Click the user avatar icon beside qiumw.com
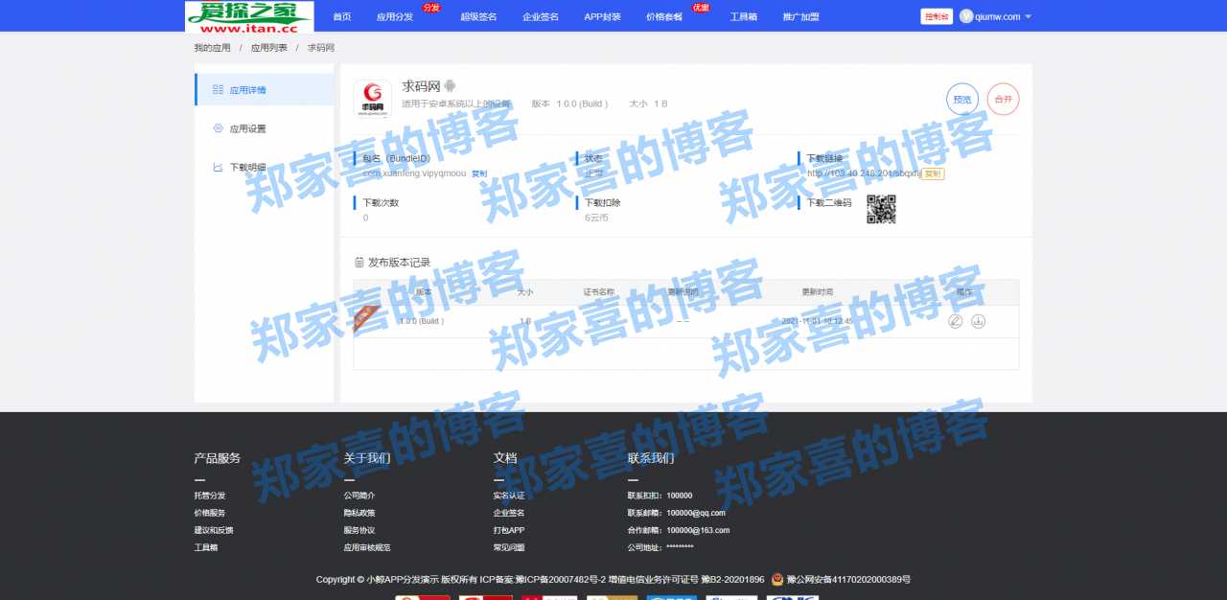The height and width of the screenshot is (600, 1227). coord(966,16)
